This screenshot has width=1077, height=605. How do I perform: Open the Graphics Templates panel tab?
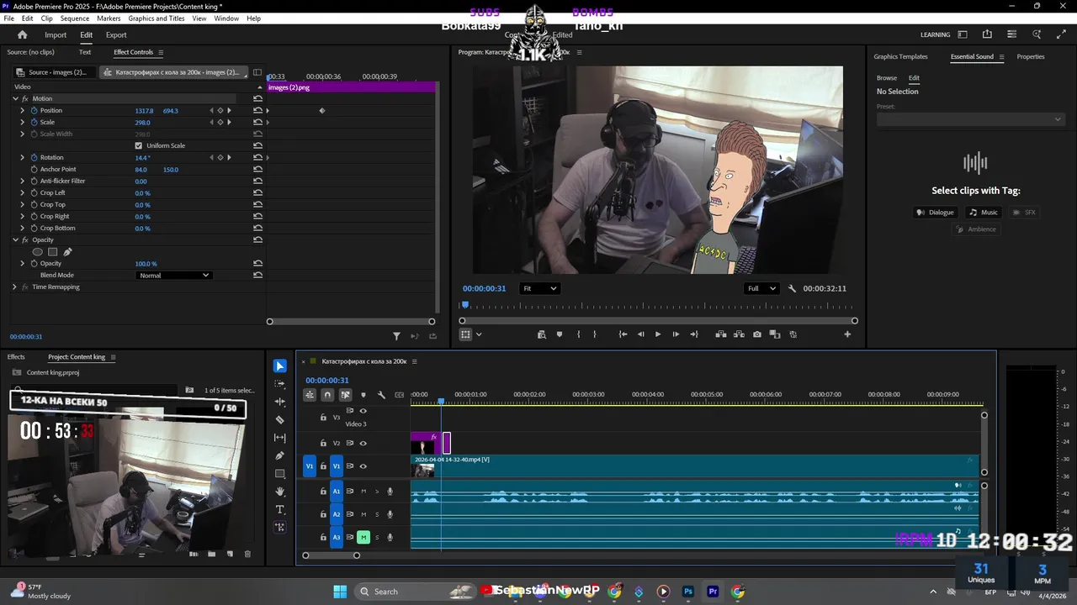(x=900, y=56)
